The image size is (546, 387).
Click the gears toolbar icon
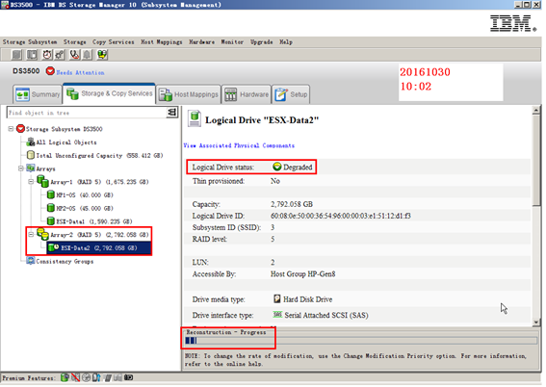pos(60,55)
